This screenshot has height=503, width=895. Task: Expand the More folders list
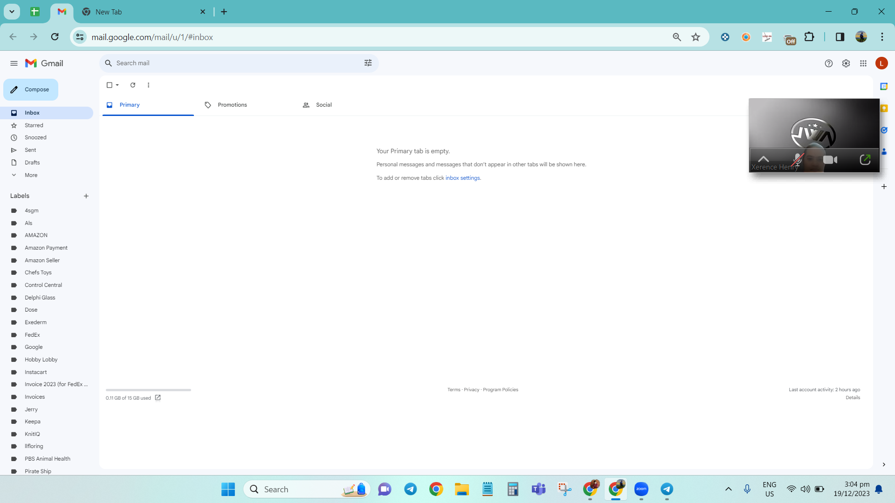tap(47, 175)
